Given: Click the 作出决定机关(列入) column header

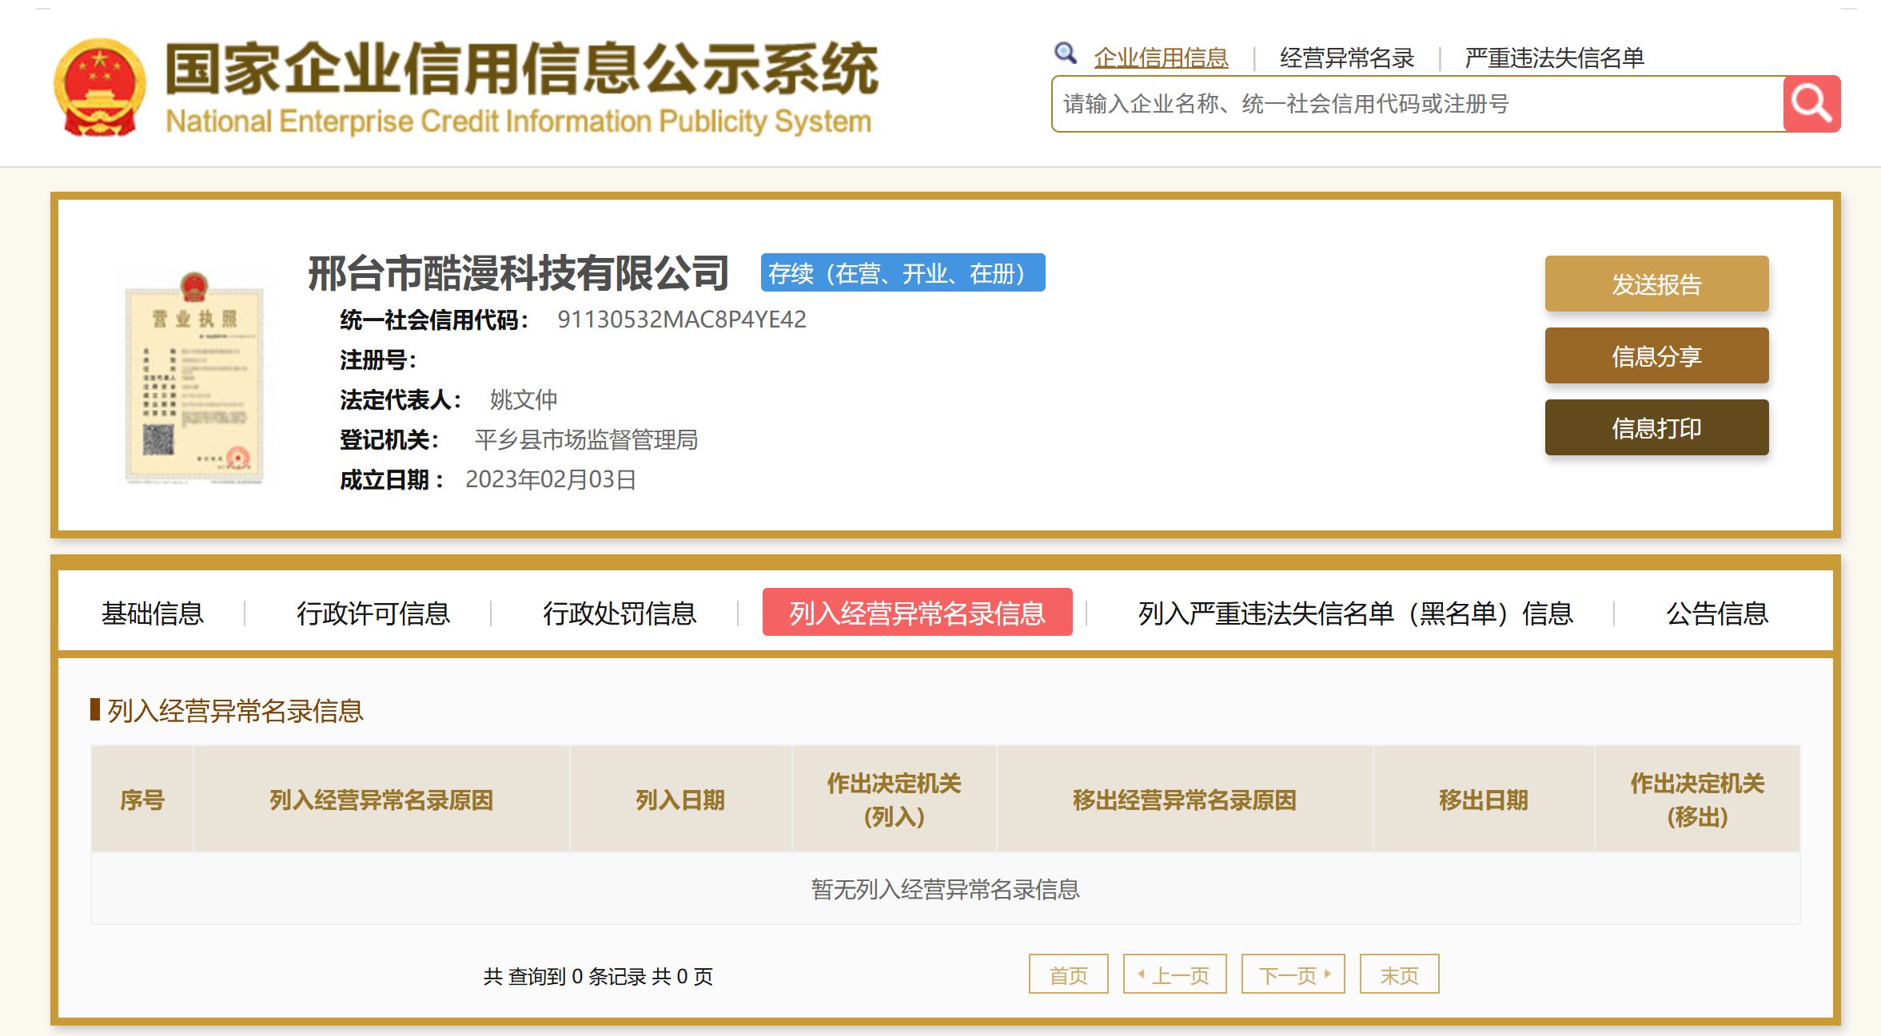Looking at the screenshot, I should coord(894,800).
